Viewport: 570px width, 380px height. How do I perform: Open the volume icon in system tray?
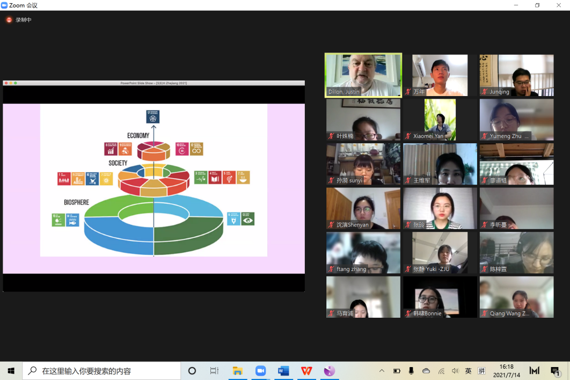click(x=455, y=371)
